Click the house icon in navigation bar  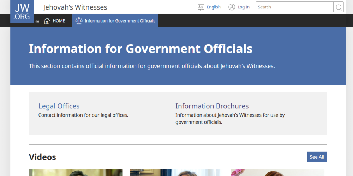pos(47,21)
